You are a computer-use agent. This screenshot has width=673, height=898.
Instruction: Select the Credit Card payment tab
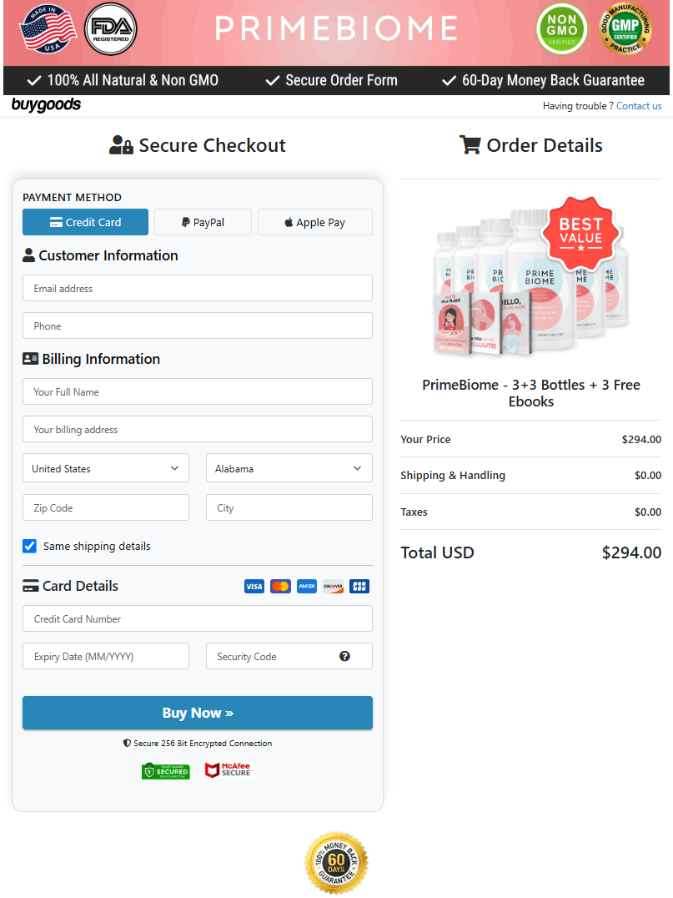(x=85, y=222)
